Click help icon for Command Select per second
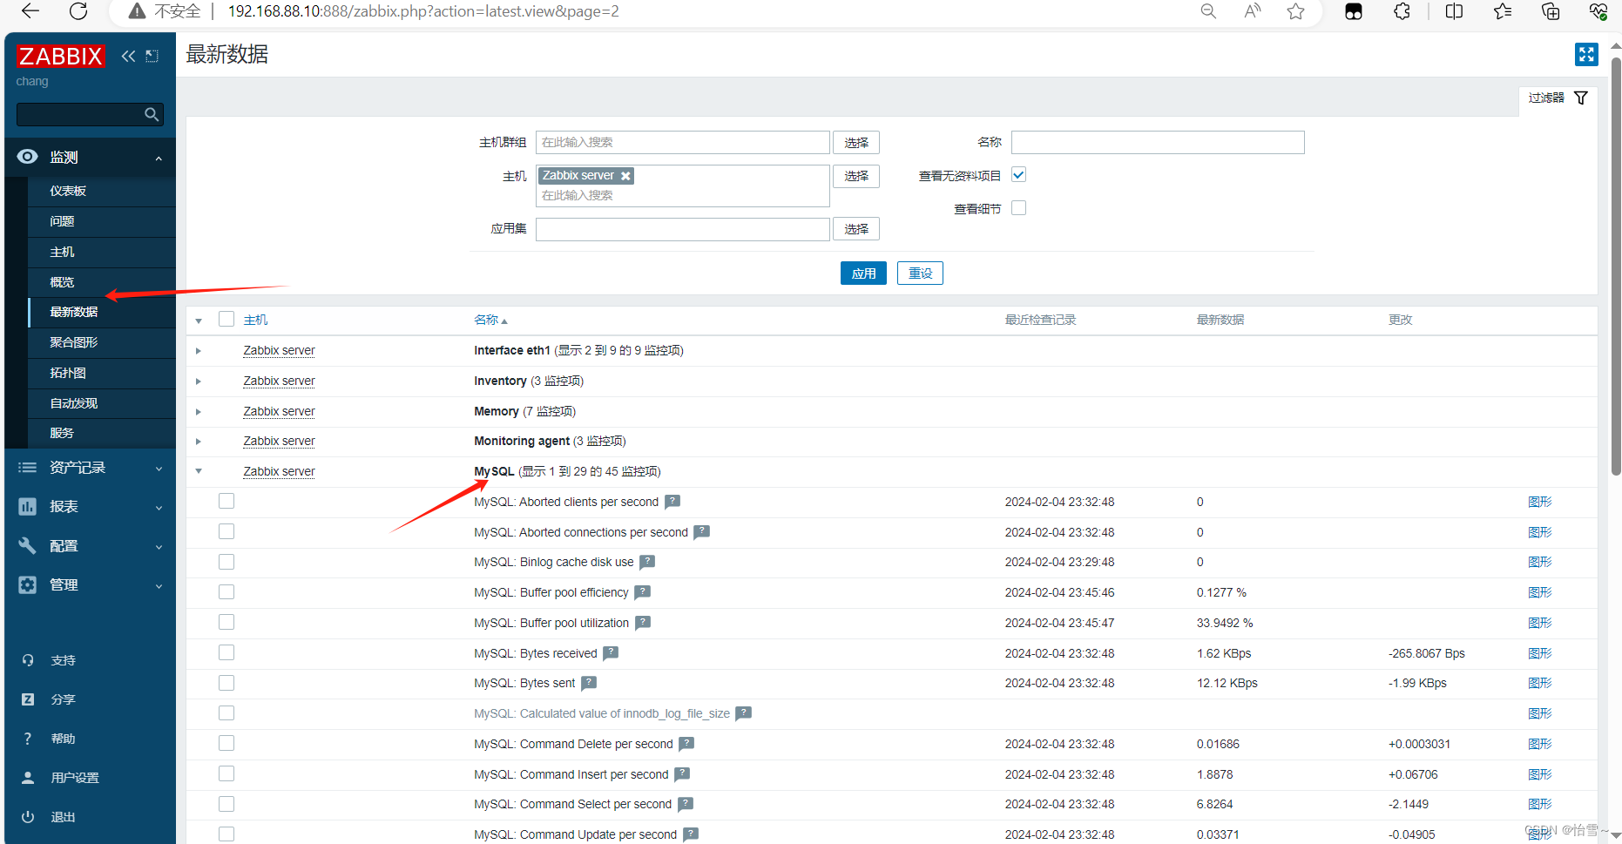The width and height of the screenshot is (1622, 844). coord(686,804)
